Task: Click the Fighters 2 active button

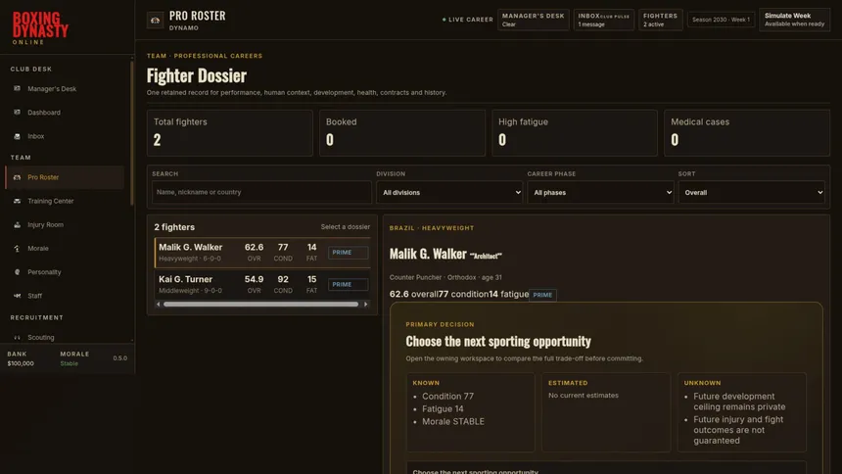Action: point(661,20)
